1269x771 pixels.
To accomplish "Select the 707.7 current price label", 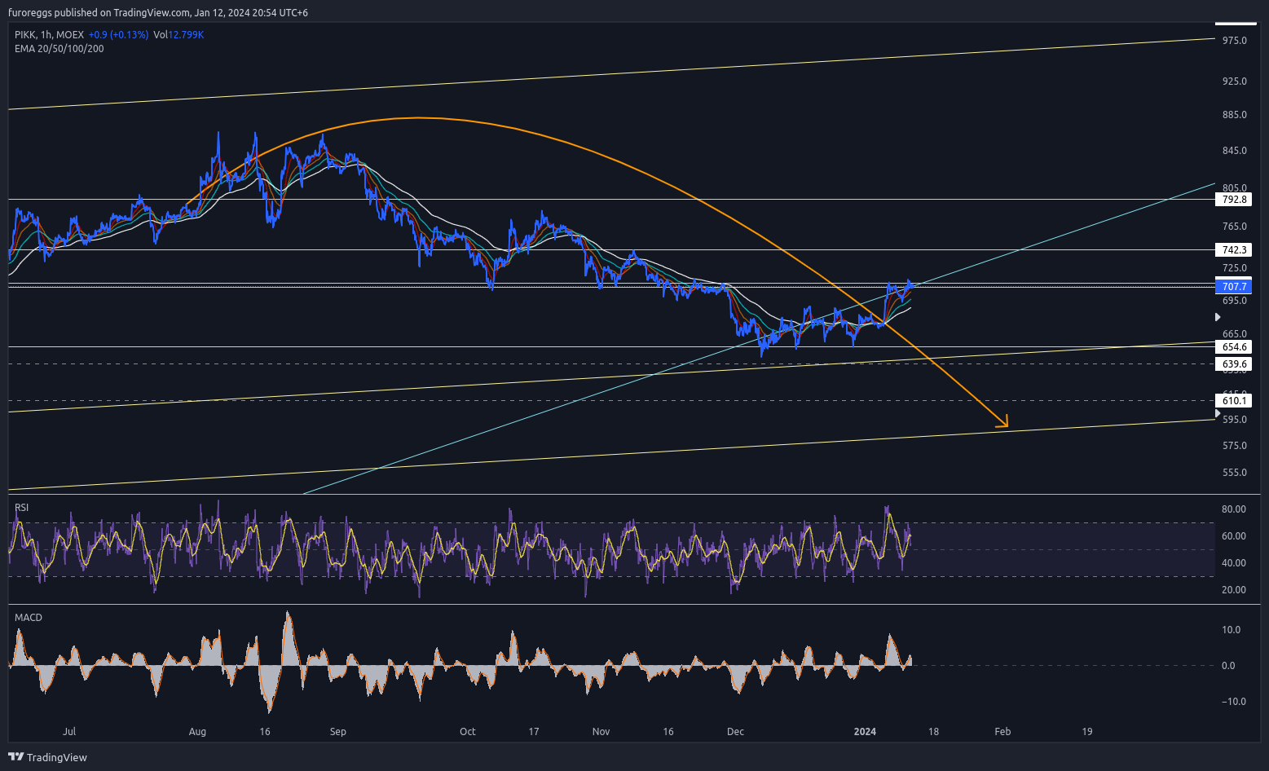I will (x=1235, y=287).
